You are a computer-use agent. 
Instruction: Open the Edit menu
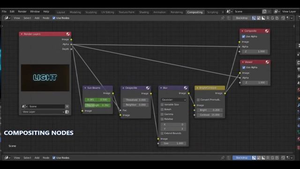(x=12, y=11)
